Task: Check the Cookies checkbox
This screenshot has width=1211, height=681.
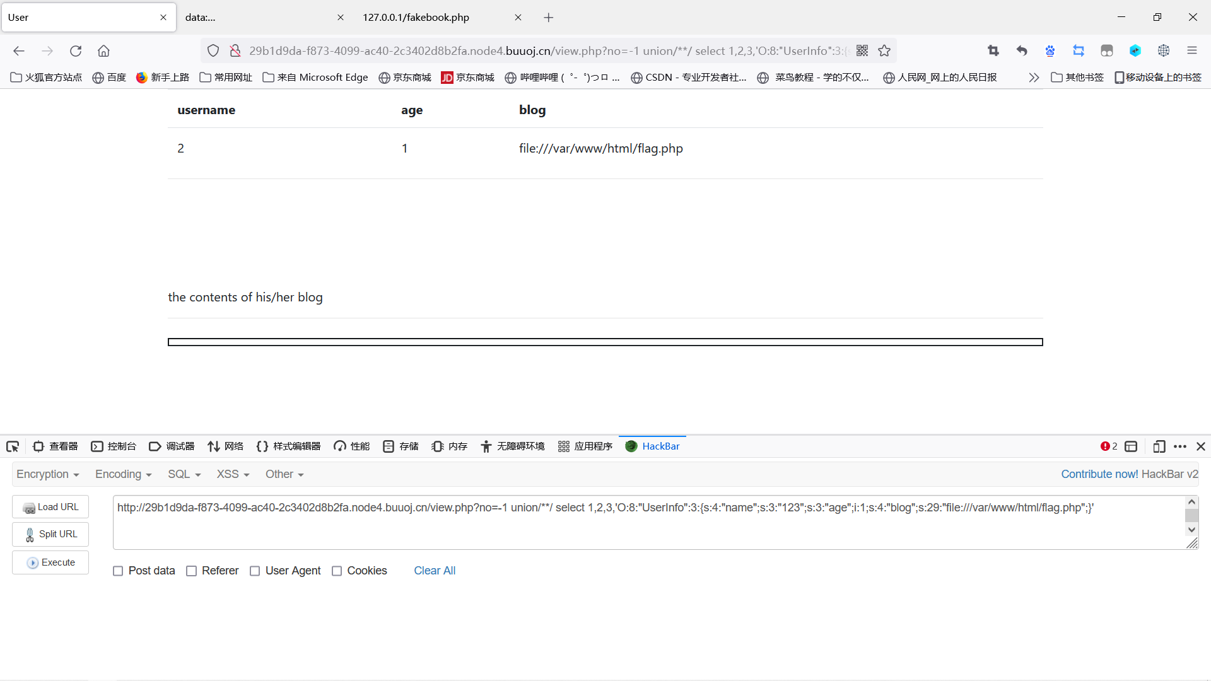Action: [337, 571]
